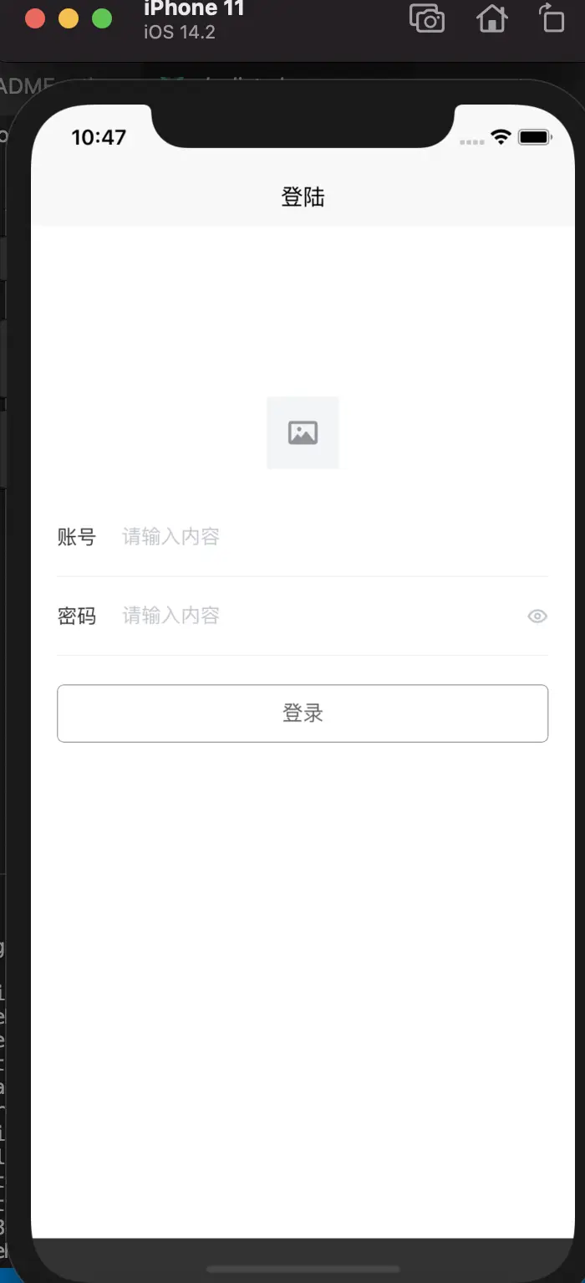Image resolution: width=585 pixels, height=1283 pixels.
Task: Minimize the simulator with the yellow button
Action: (69, 18)
